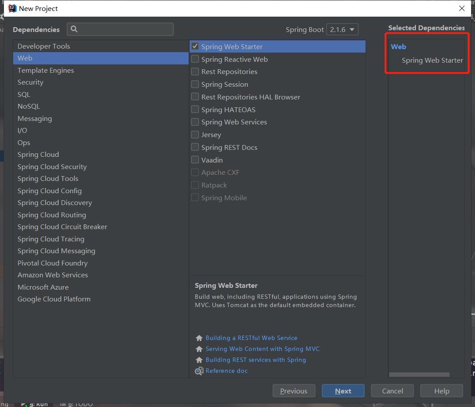Select the I/O category

pyautogui.click(x=101, y=130)
